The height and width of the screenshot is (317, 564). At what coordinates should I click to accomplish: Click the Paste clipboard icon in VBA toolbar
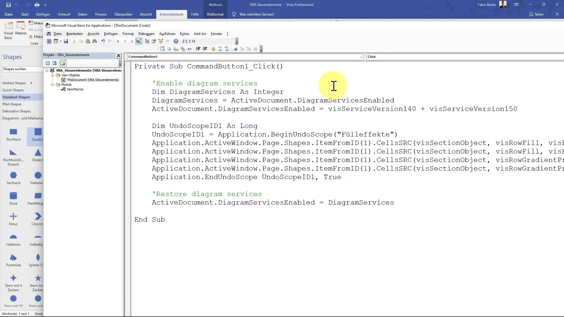point(88,41)
